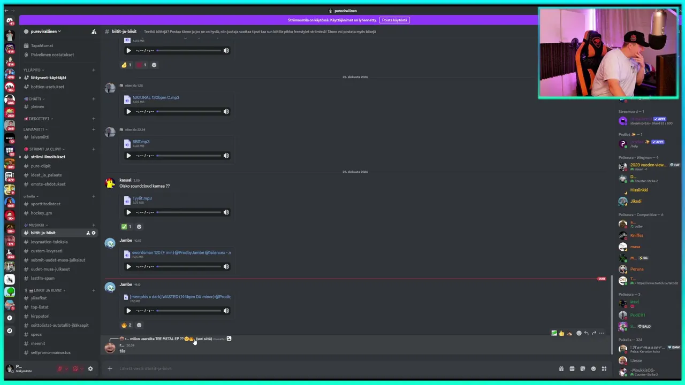Open the GIF picker icon
The image size is (685, 385).
click(572, 369)
